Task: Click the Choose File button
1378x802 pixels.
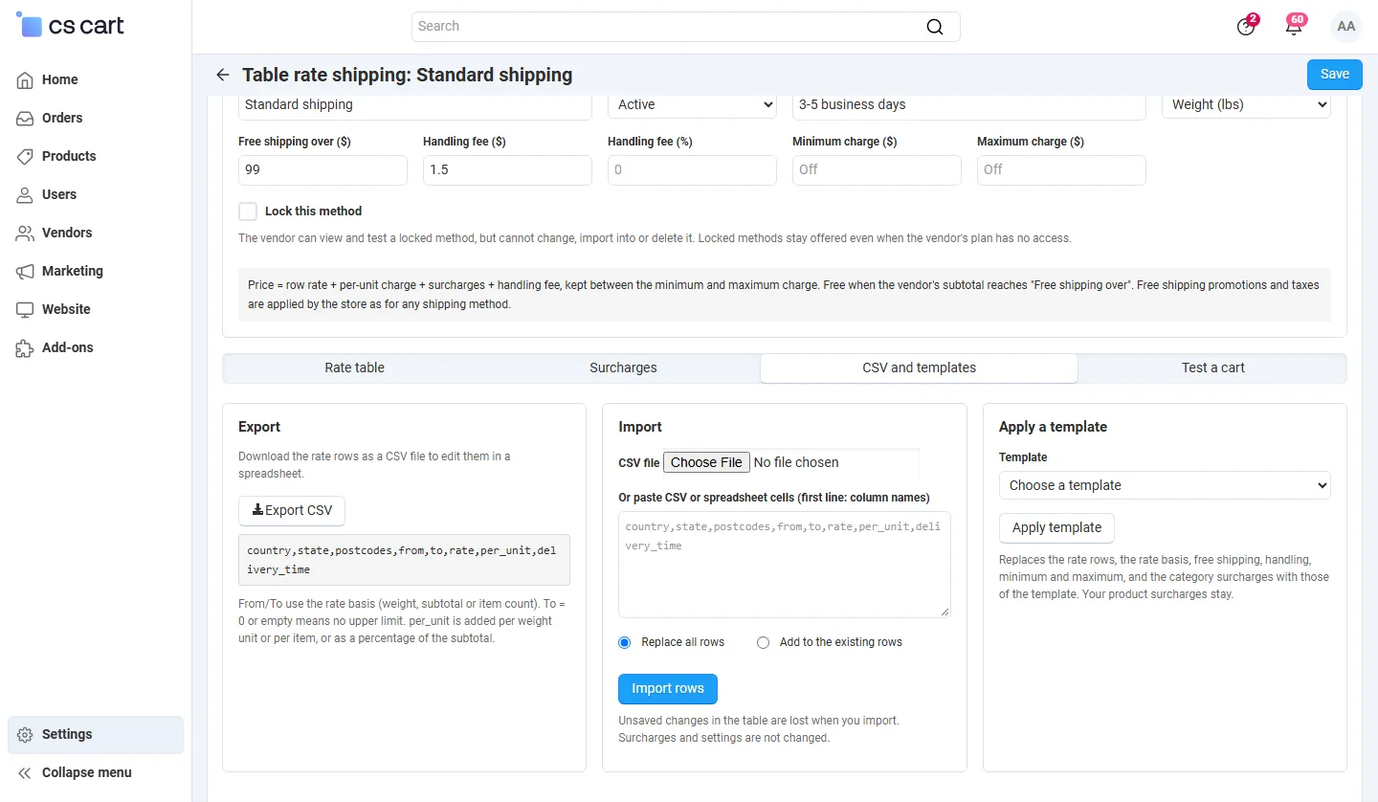Action: [x=706, y=462]
